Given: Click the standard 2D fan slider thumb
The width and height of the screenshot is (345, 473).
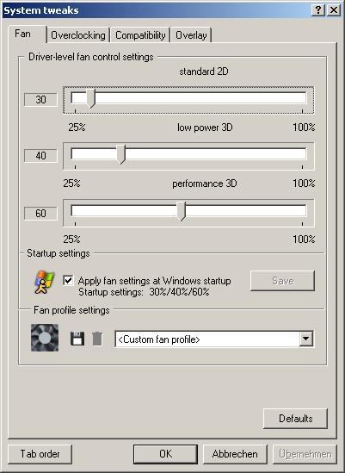Looking at the screenshot, I should coord(90,98).
